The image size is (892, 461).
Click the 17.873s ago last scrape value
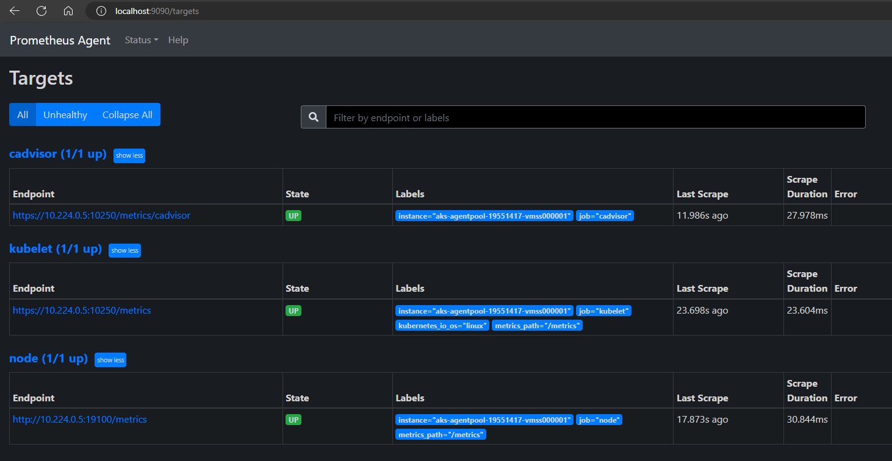(x=702, y=420)
